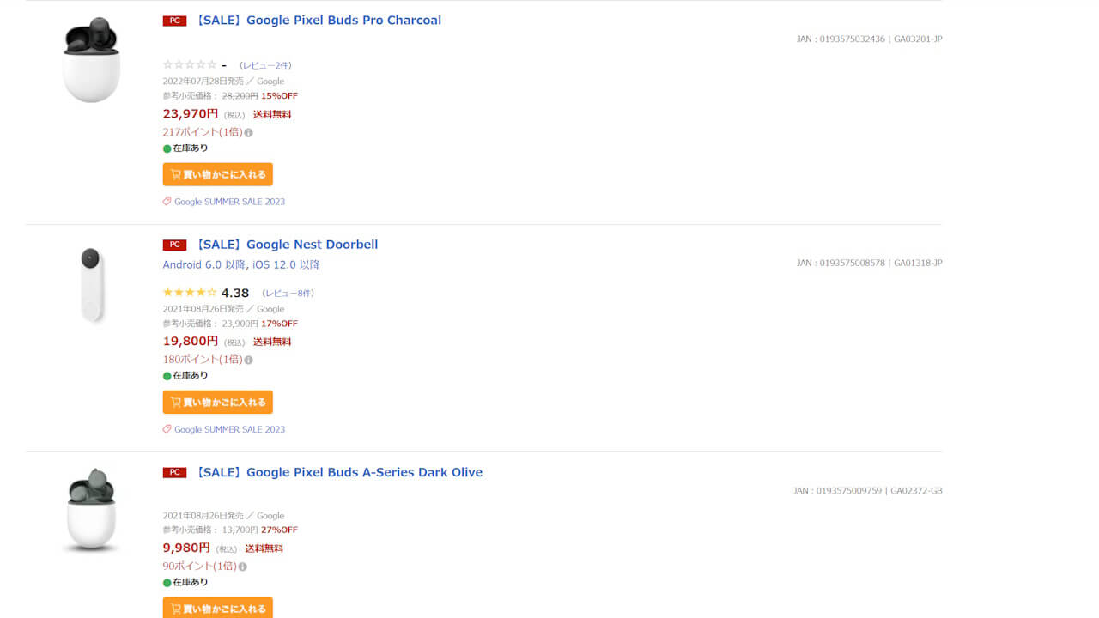
Task: Open the Google Pixel Buds Pro Charcoal title link
Action: pyautogui.click(x=318, y=21)
